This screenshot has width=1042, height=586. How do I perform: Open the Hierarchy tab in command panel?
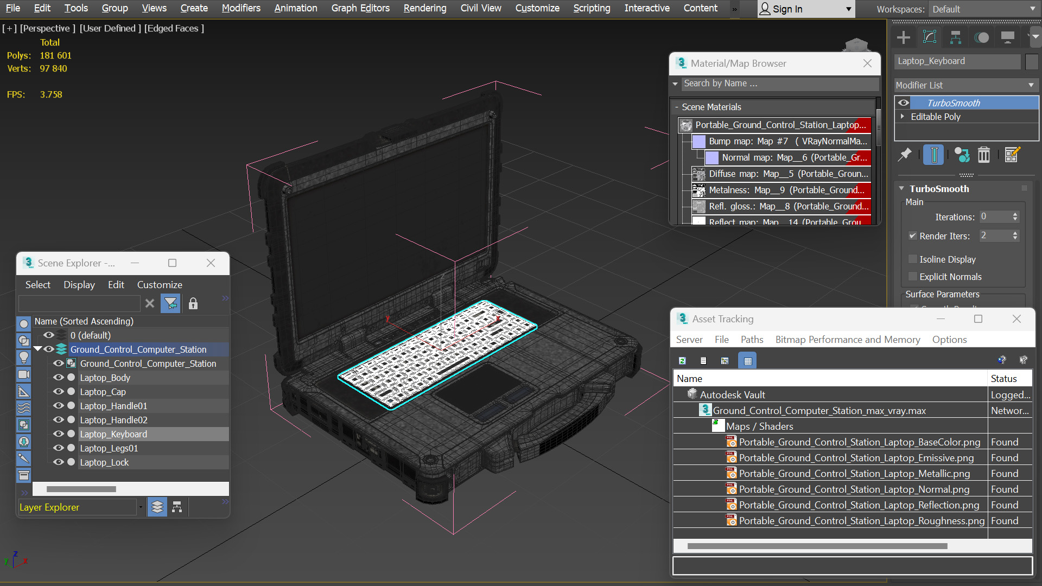[x=956, y=37]
